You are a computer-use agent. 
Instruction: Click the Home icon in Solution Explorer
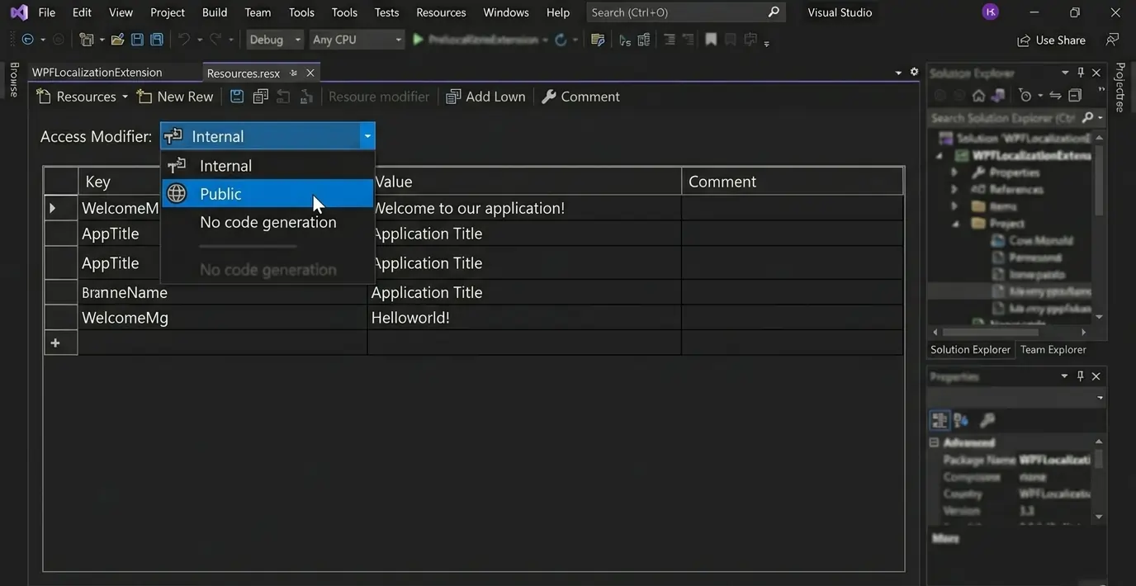978,95
